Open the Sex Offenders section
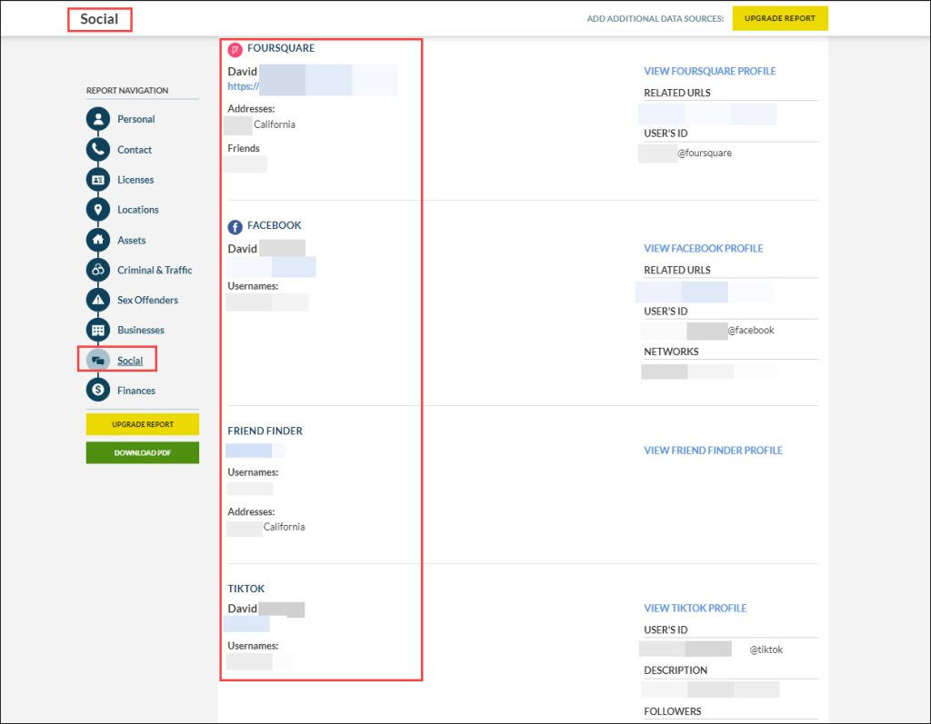The height and width of the screenshot is (724, 931). coord(147,300)
